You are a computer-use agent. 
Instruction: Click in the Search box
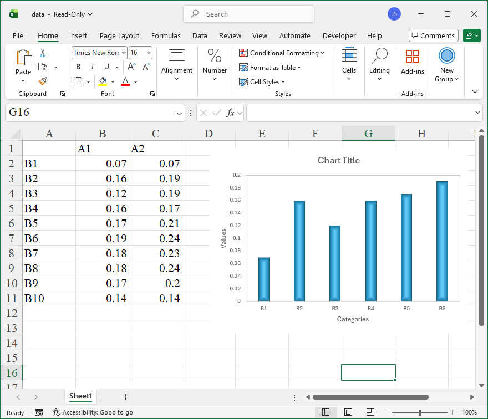point(248,14)
